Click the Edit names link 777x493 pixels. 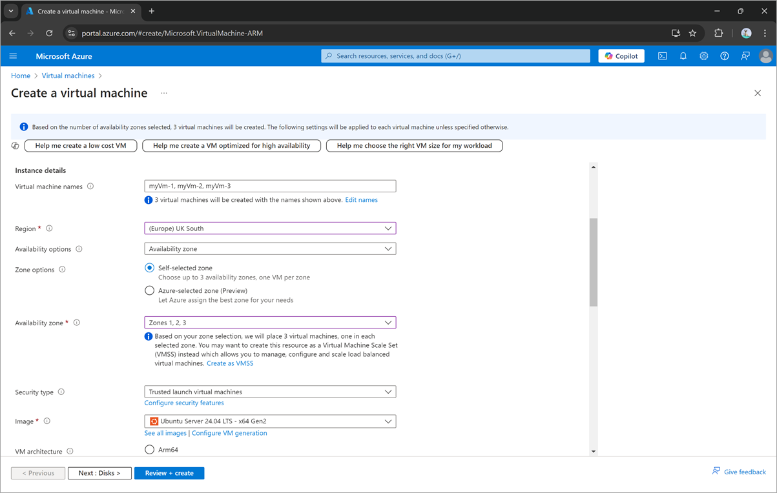361,200
